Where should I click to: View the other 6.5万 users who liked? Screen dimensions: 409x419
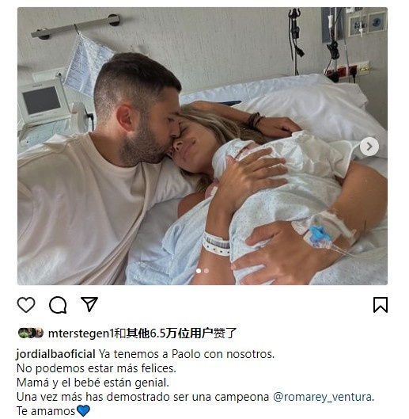[x=169, y=333]
